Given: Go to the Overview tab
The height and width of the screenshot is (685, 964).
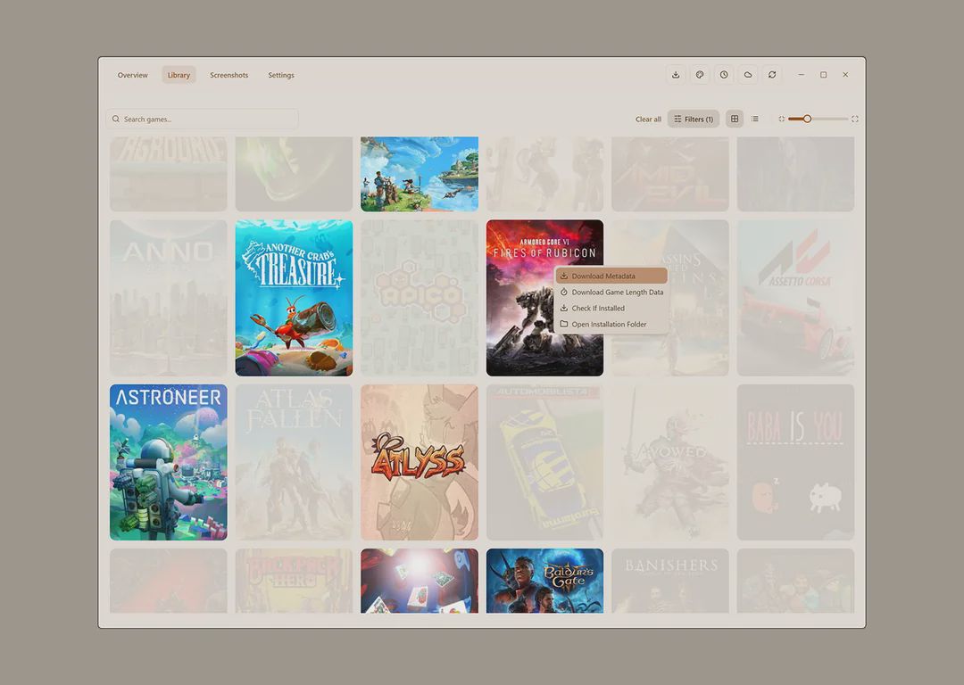Looking at the screenshot, I should click(x=133, y=75).
